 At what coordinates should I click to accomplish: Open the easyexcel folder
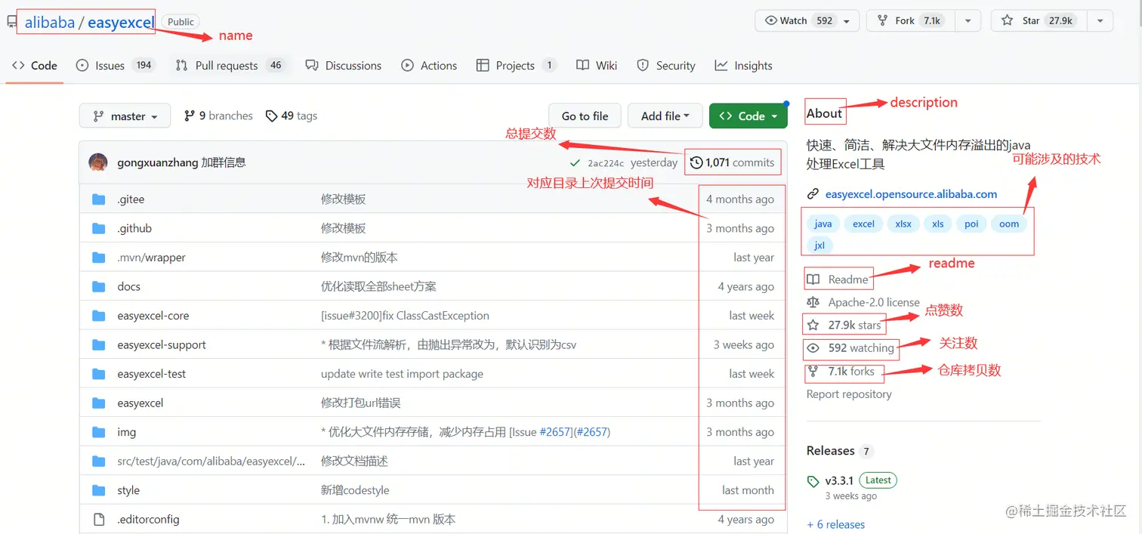[x=140, y=403]
